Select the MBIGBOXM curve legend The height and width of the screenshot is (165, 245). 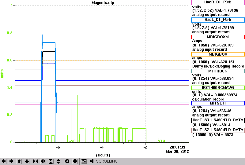pos(218,37)
